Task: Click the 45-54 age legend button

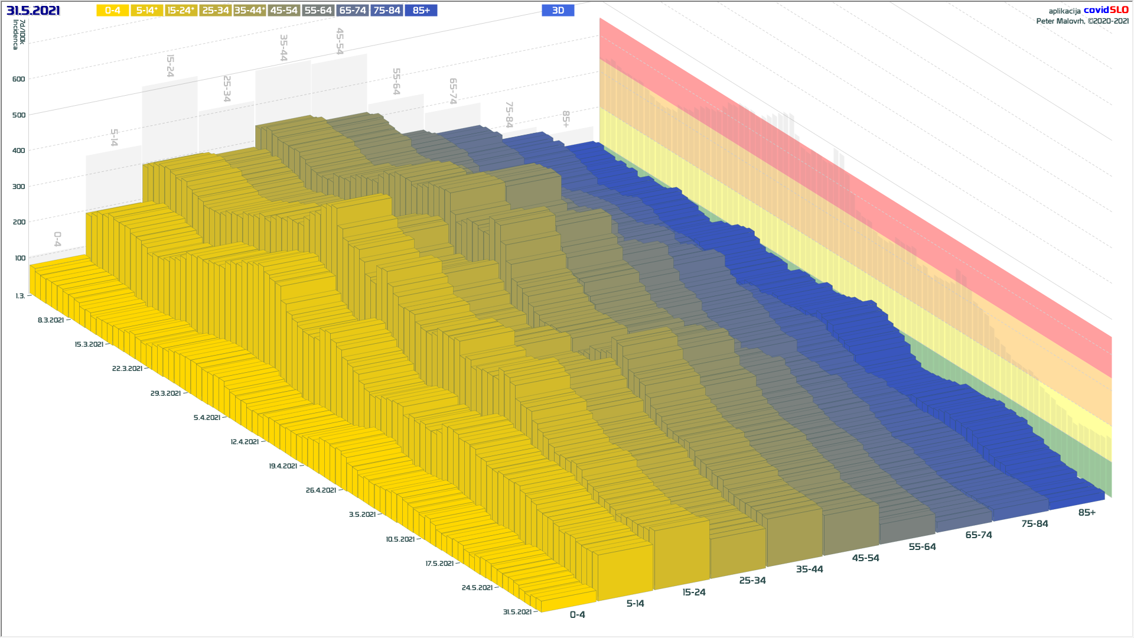Action: 283,11
